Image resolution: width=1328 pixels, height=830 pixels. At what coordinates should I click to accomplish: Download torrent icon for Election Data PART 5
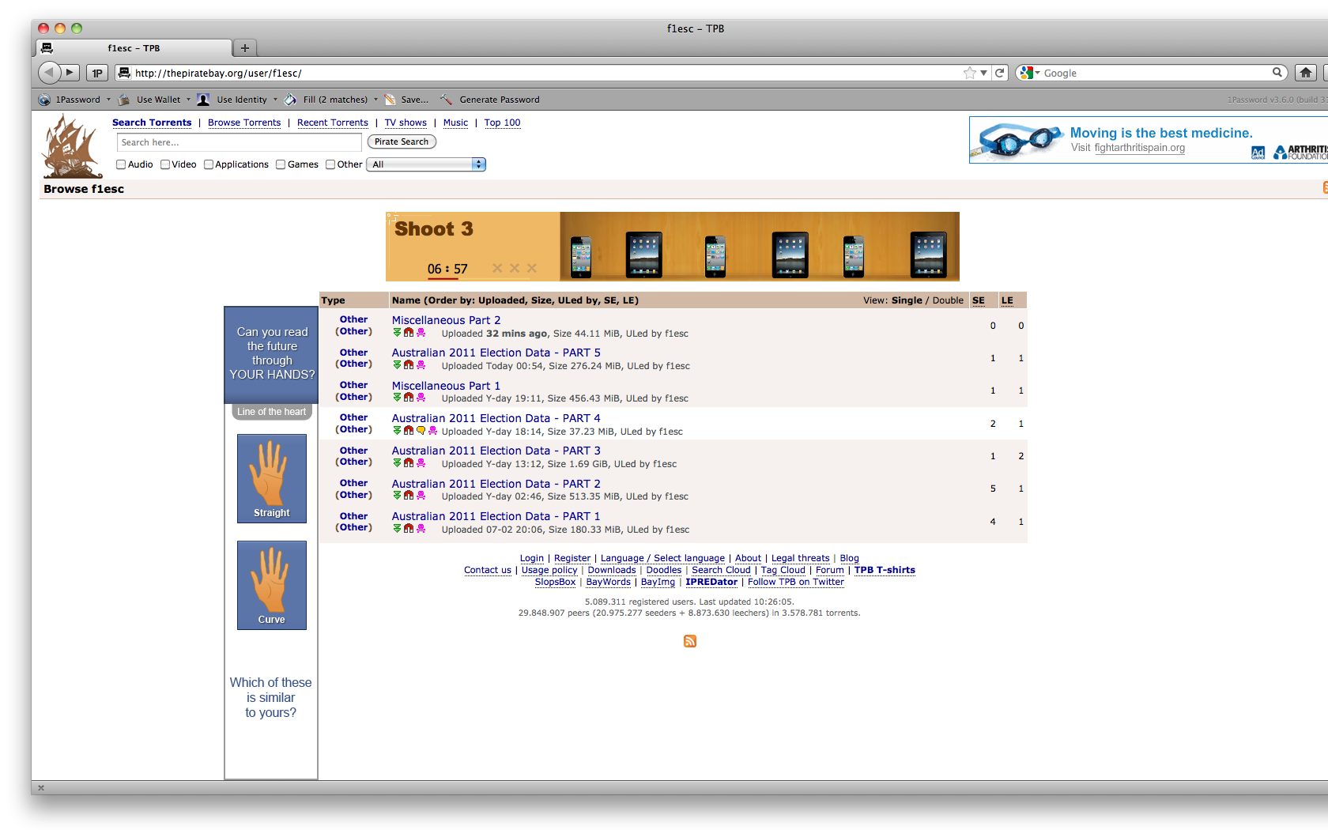398,365
